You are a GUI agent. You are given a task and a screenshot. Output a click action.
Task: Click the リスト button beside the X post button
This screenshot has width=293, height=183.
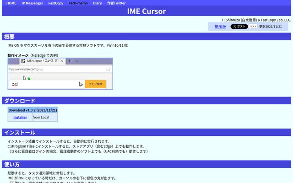pos(253,27)
